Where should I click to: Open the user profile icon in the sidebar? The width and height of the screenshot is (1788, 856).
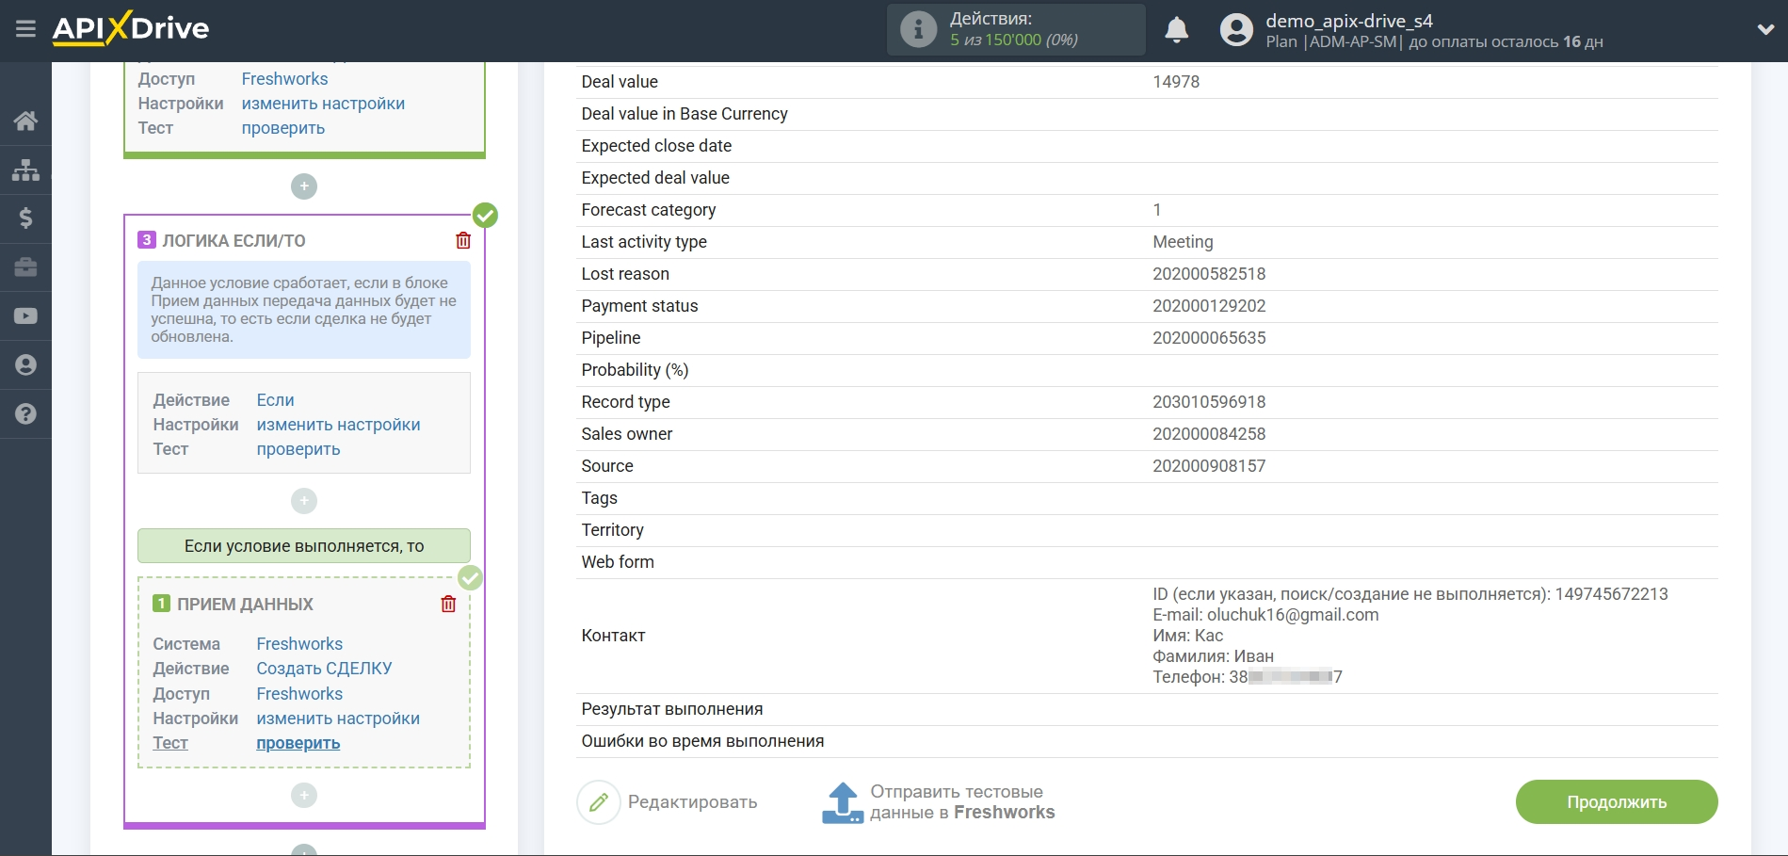[25, 365]
